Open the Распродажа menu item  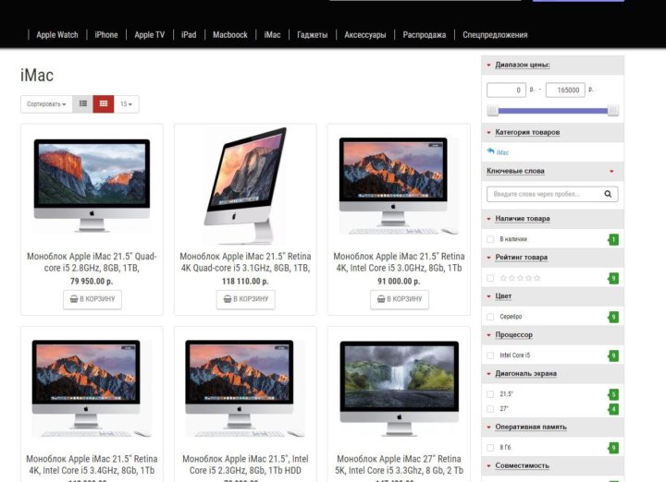click(x=425, y=35)
